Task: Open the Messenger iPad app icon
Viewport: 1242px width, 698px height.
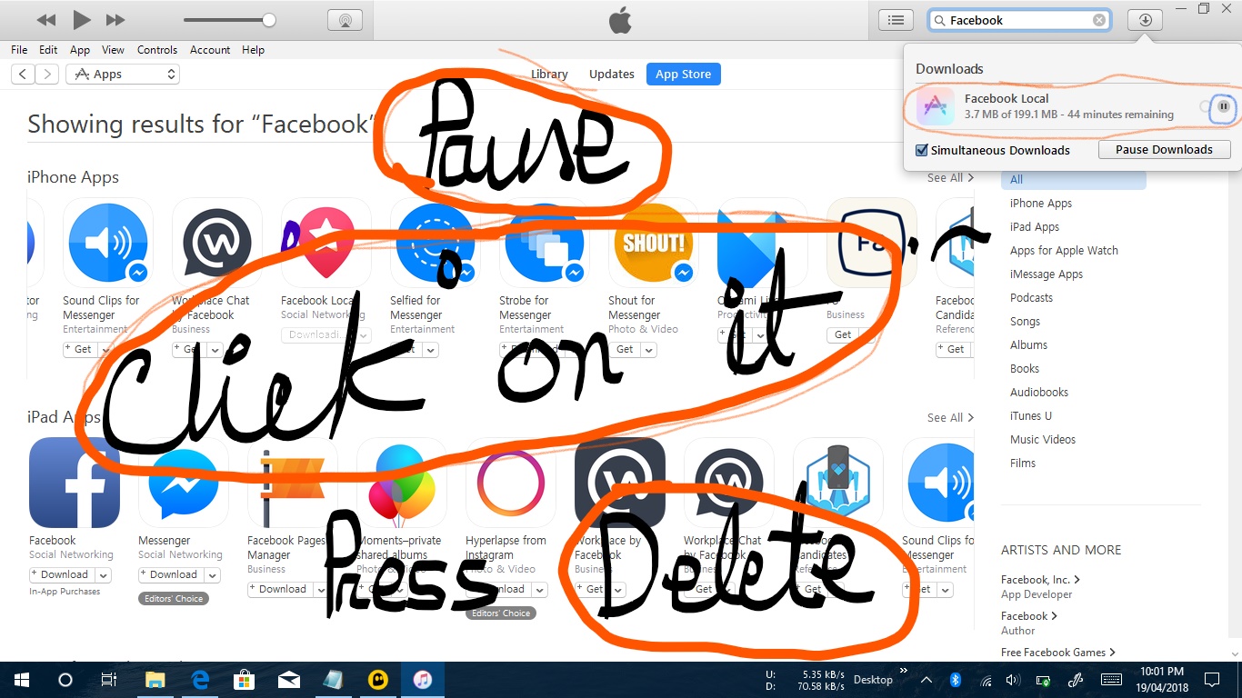Action: tap(184, 483)
